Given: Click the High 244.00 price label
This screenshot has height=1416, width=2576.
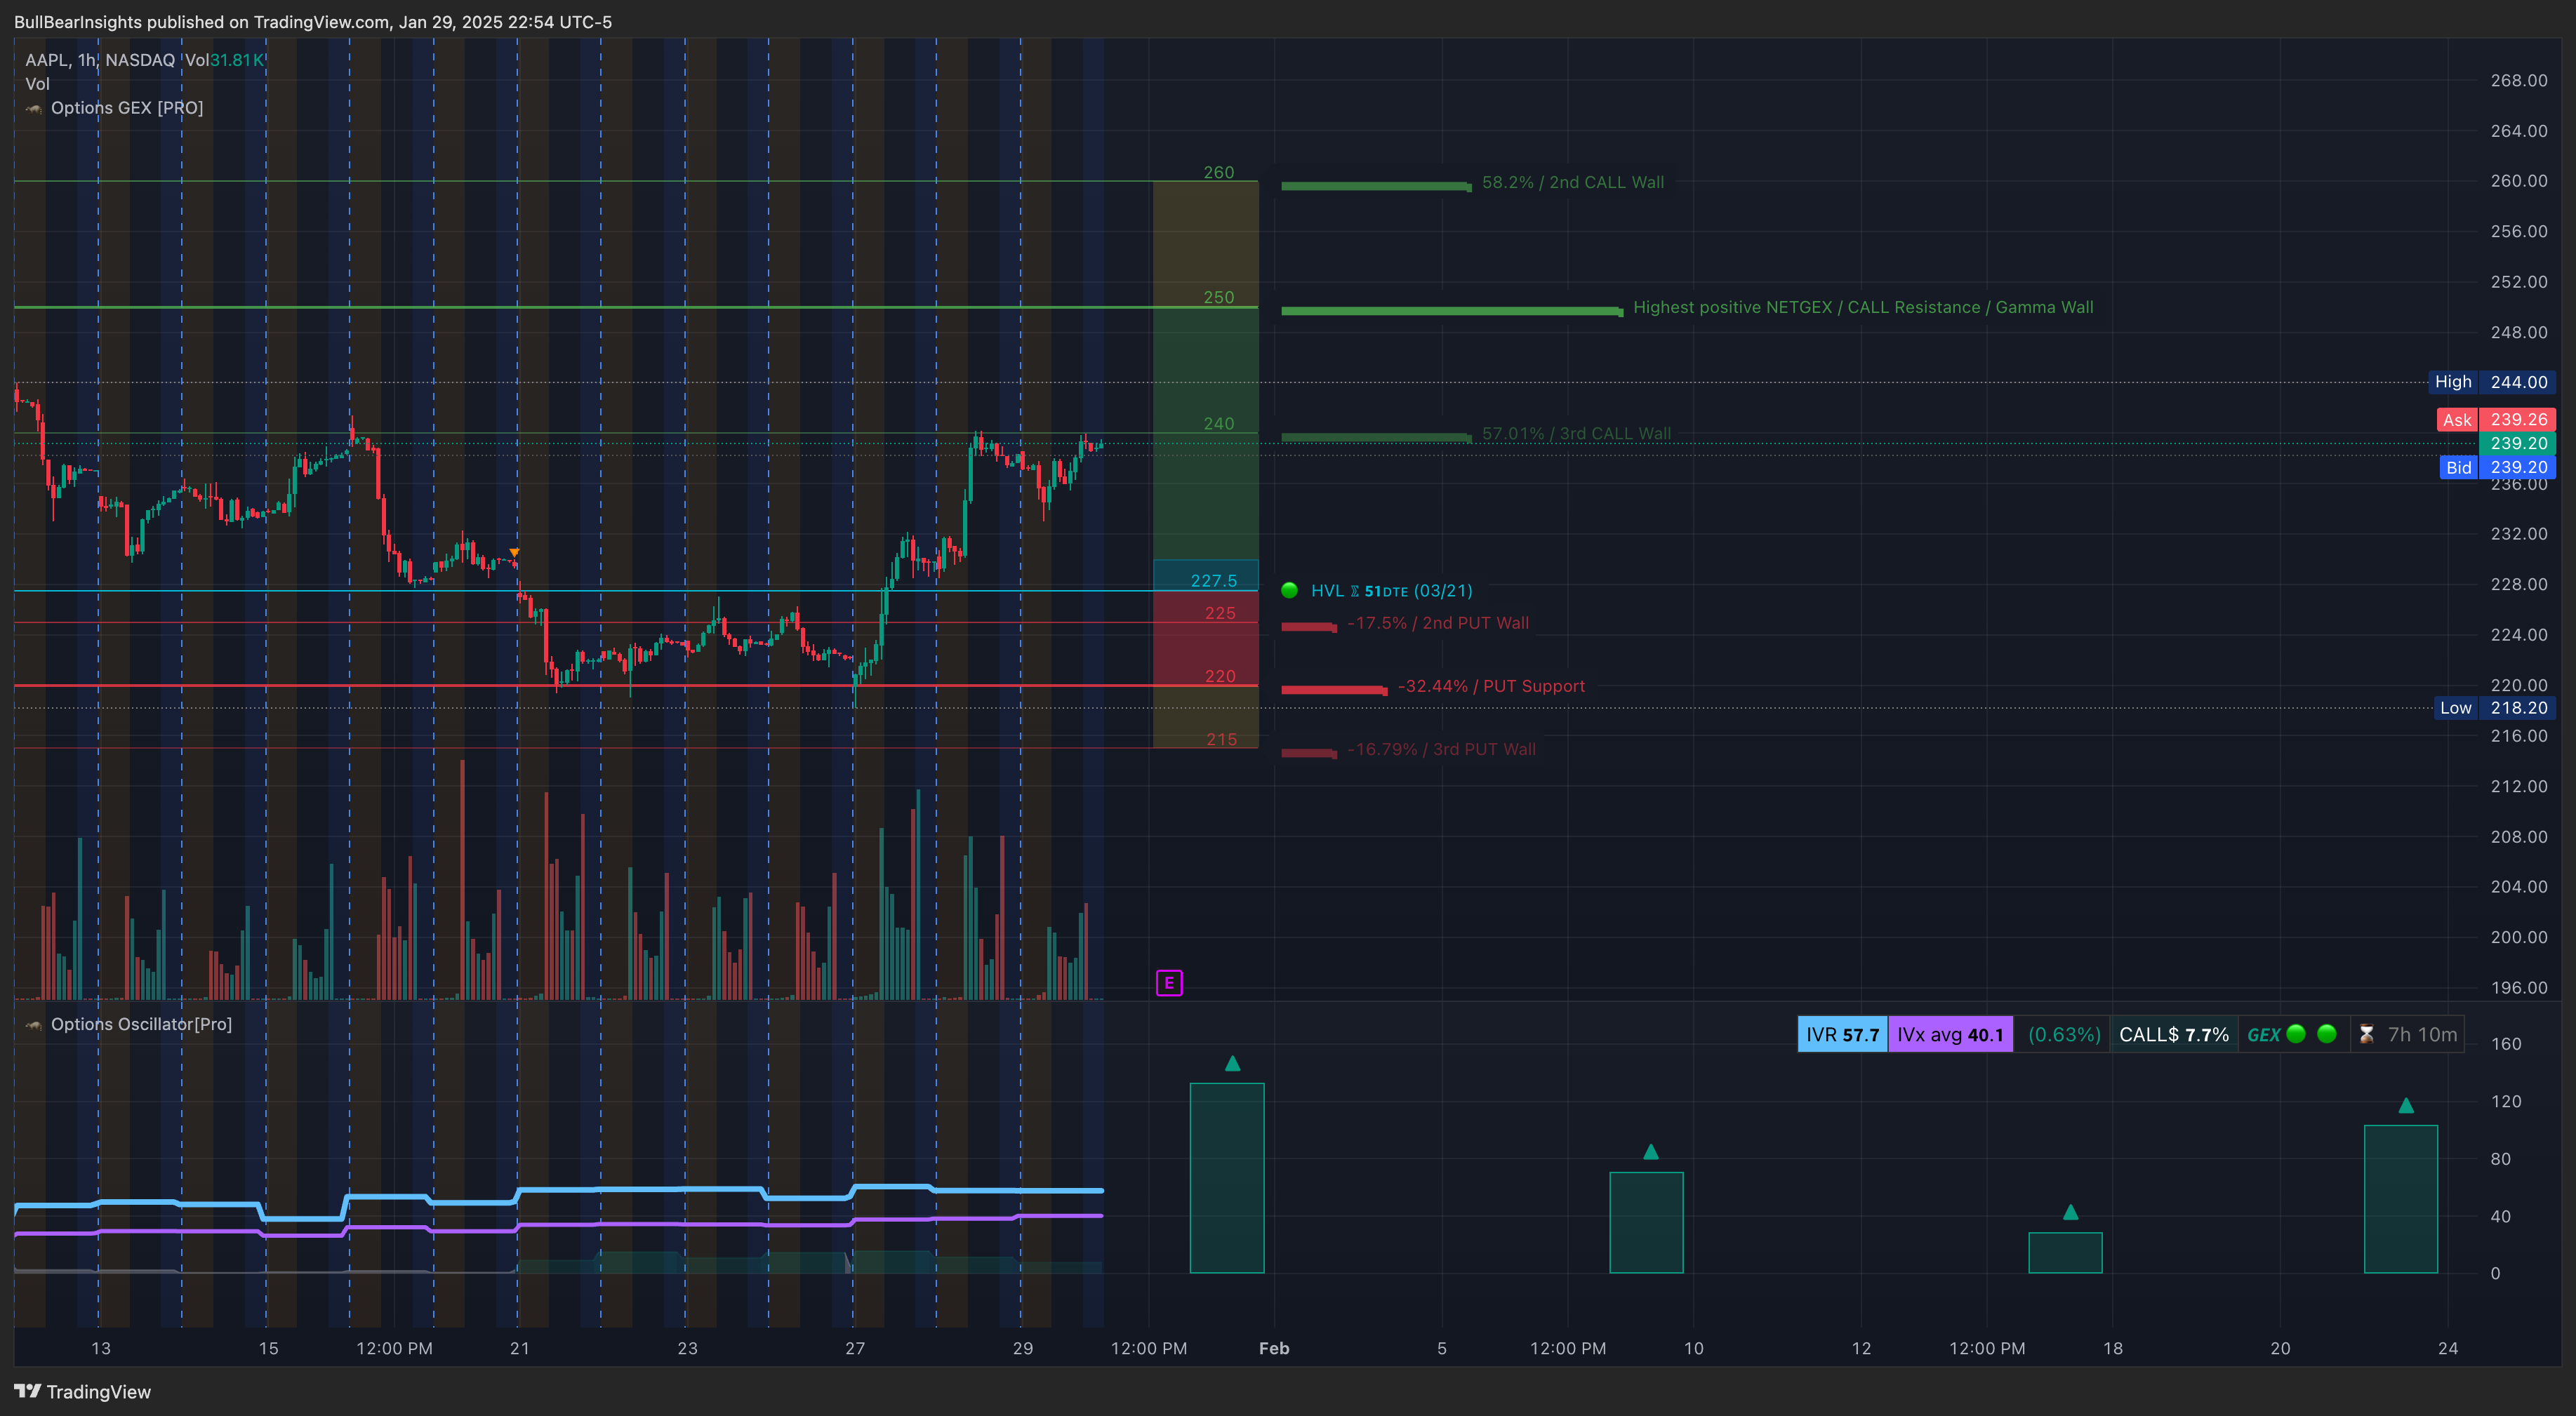Looking at the screenshot, I should click(2492, 382).
